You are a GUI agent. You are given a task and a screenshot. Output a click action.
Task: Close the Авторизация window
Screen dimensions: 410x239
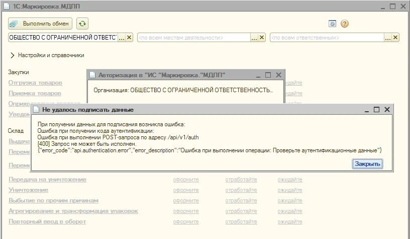[278, 75]
